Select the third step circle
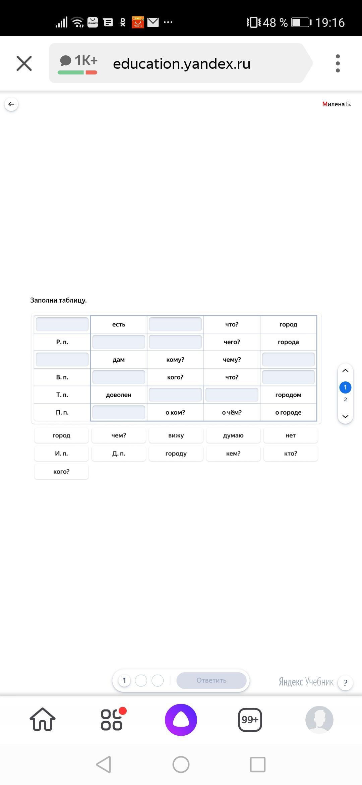The width and height of the screenshot is (362, 785). [158, 680]
